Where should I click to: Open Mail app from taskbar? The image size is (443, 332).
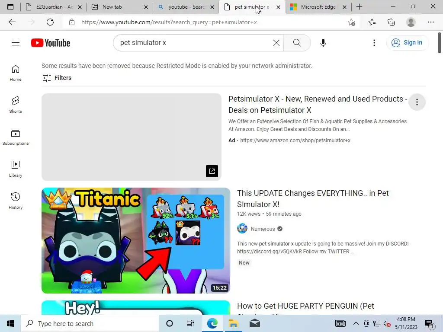coord(254,323)
